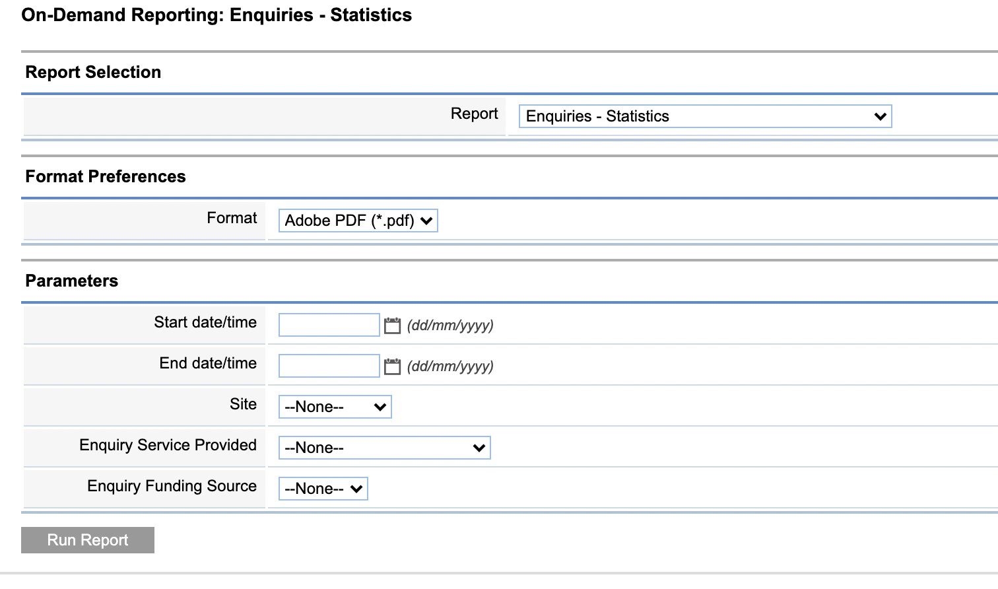Click the dd/mm/yyyy hint beside Start date
This screenshot has height=589, width=998.
[x=450, y=326]
